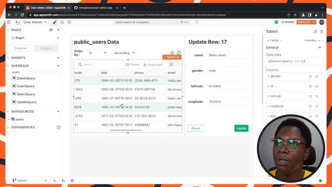
Task: Open the help question mark icon
Action: (x=197, y=22)
